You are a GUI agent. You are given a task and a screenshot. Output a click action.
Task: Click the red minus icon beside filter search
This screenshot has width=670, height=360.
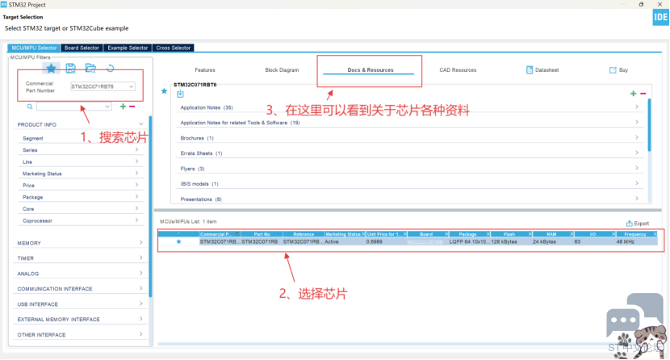click(132, 107)
